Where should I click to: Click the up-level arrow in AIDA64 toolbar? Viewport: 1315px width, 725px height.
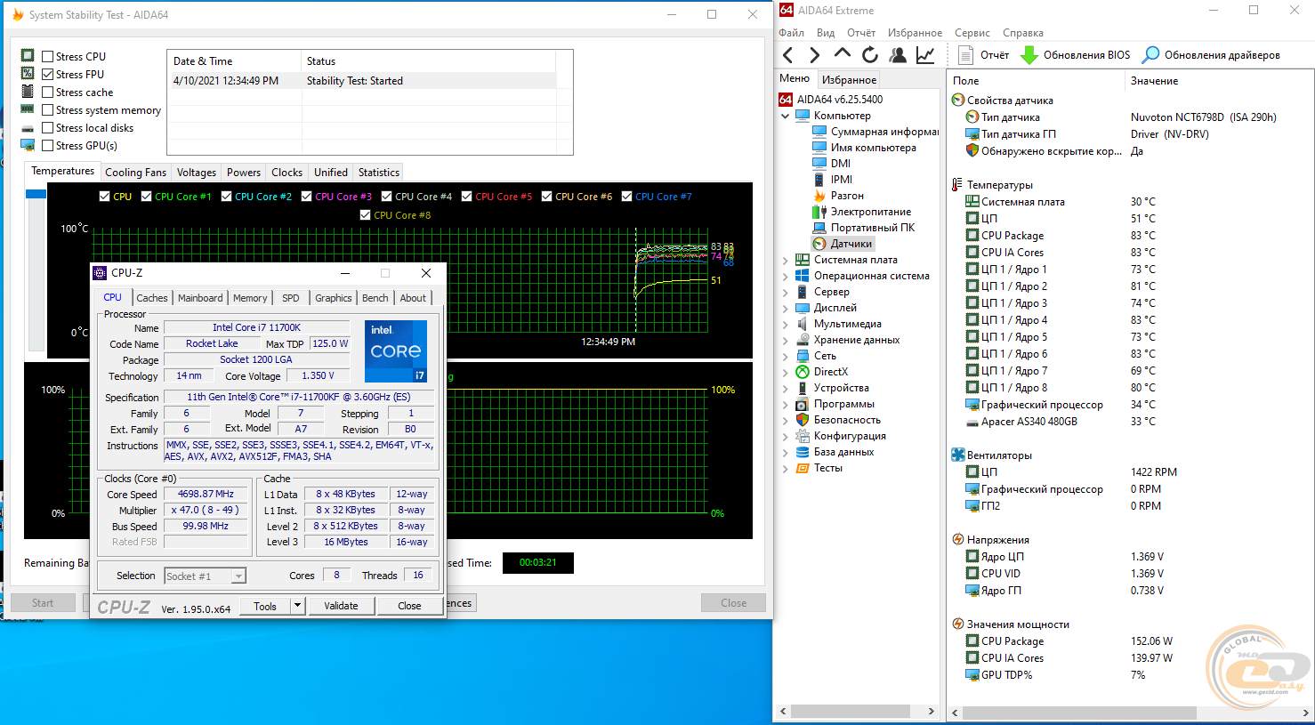click(x=842, y=54)
